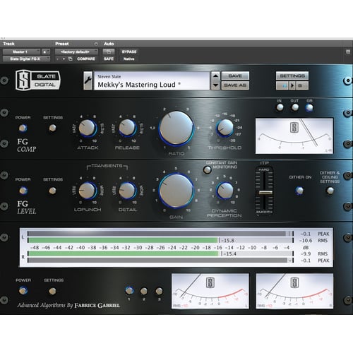Select next preset with down arrow
This screenshot has height=353, width=353.
(215, 85)
